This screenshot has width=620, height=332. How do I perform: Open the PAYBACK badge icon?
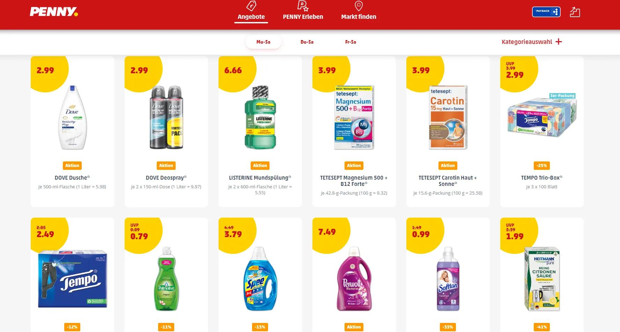pos(546,12)
